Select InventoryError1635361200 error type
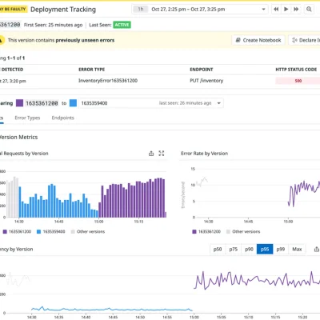 pos(108,81)
